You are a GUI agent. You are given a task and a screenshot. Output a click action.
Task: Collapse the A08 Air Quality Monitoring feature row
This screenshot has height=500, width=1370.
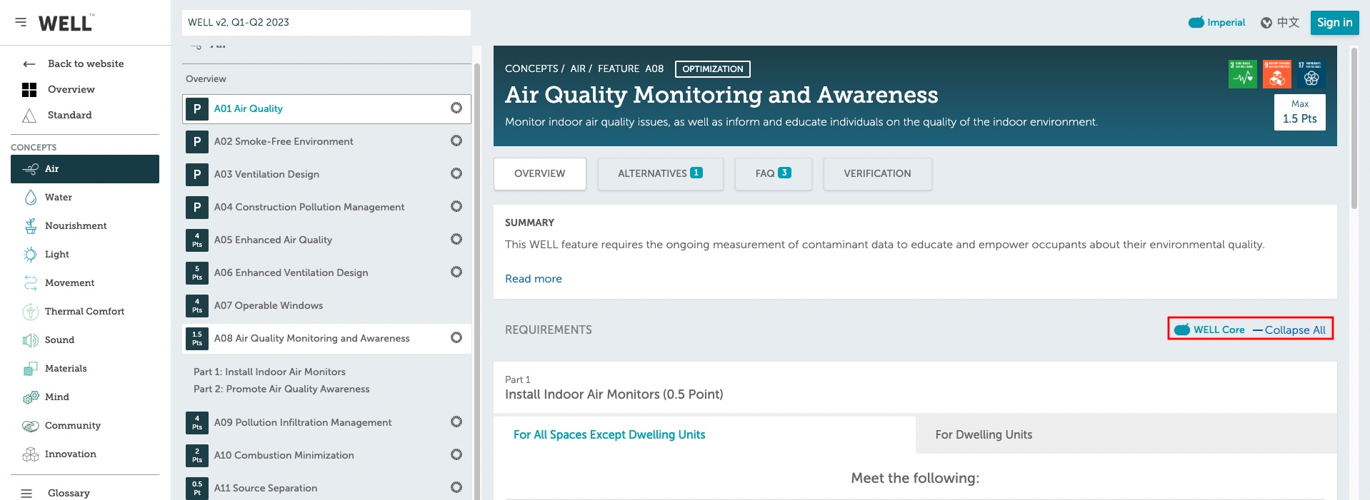click(x=326, y=339)
